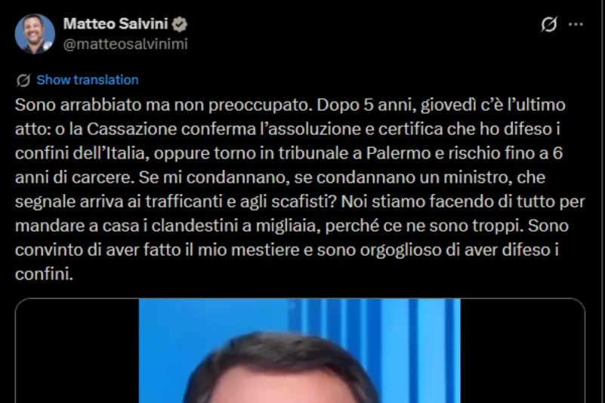Image resolution: width=605 pixels, height=403 pixels.
Task: Open Matteo Salvini's profile avatar
Action: tap(35, 34)
